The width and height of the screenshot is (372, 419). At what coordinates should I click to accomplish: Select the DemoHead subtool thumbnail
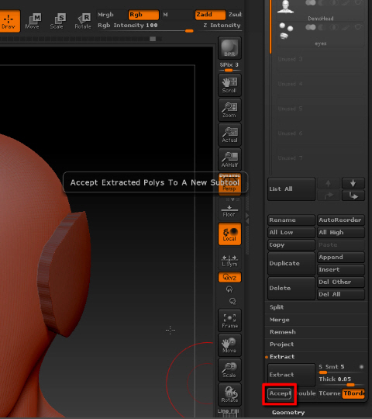(285, 7)
